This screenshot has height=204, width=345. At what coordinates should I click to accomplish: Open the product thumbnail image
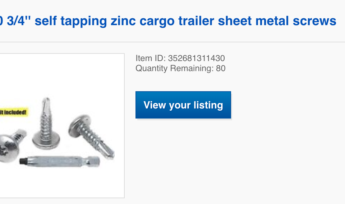(x=62, y=126)
